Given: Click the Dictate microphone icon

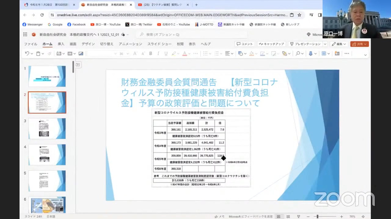Looking at the screenshot, I should pos(311,54).
